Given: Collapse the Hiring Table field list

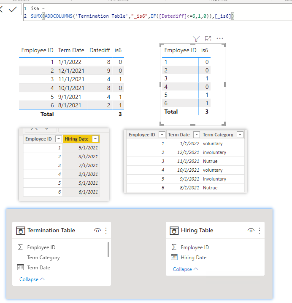Looking at the screenshot, I should [186, 269].
